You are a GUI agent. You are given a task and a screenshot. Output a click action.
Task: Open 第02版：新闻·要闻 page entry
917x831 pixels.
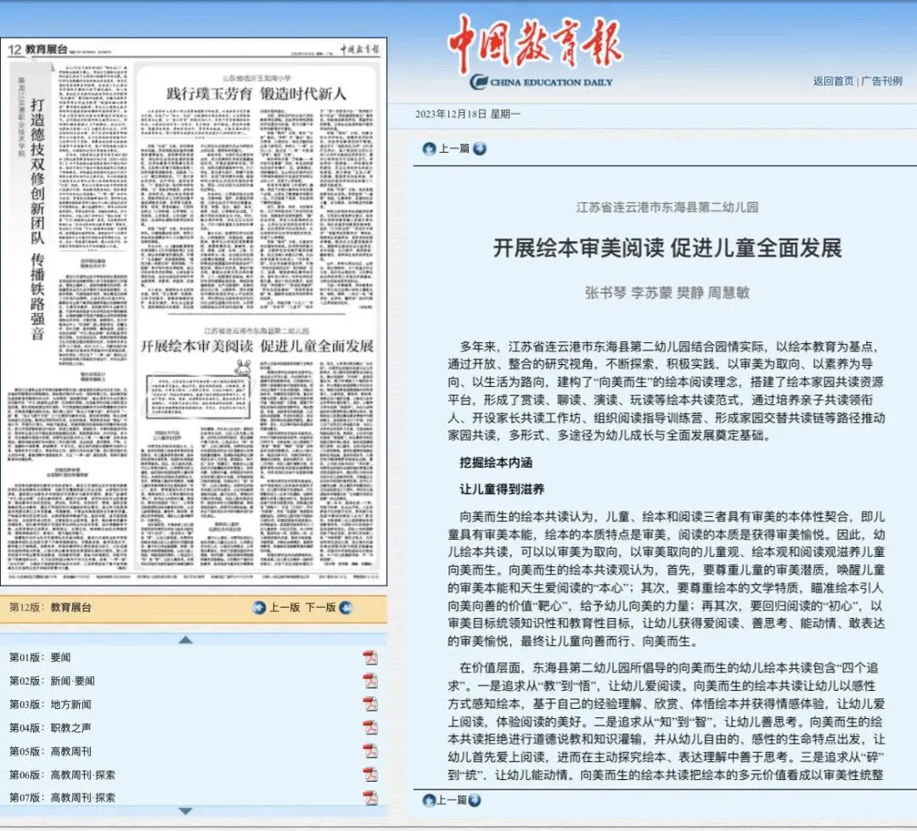coord(52,682)
